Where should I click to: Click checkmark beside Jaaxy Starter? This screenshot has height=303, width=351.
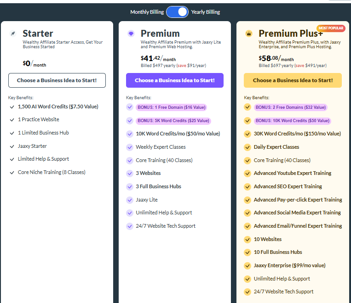coord(12,146)
